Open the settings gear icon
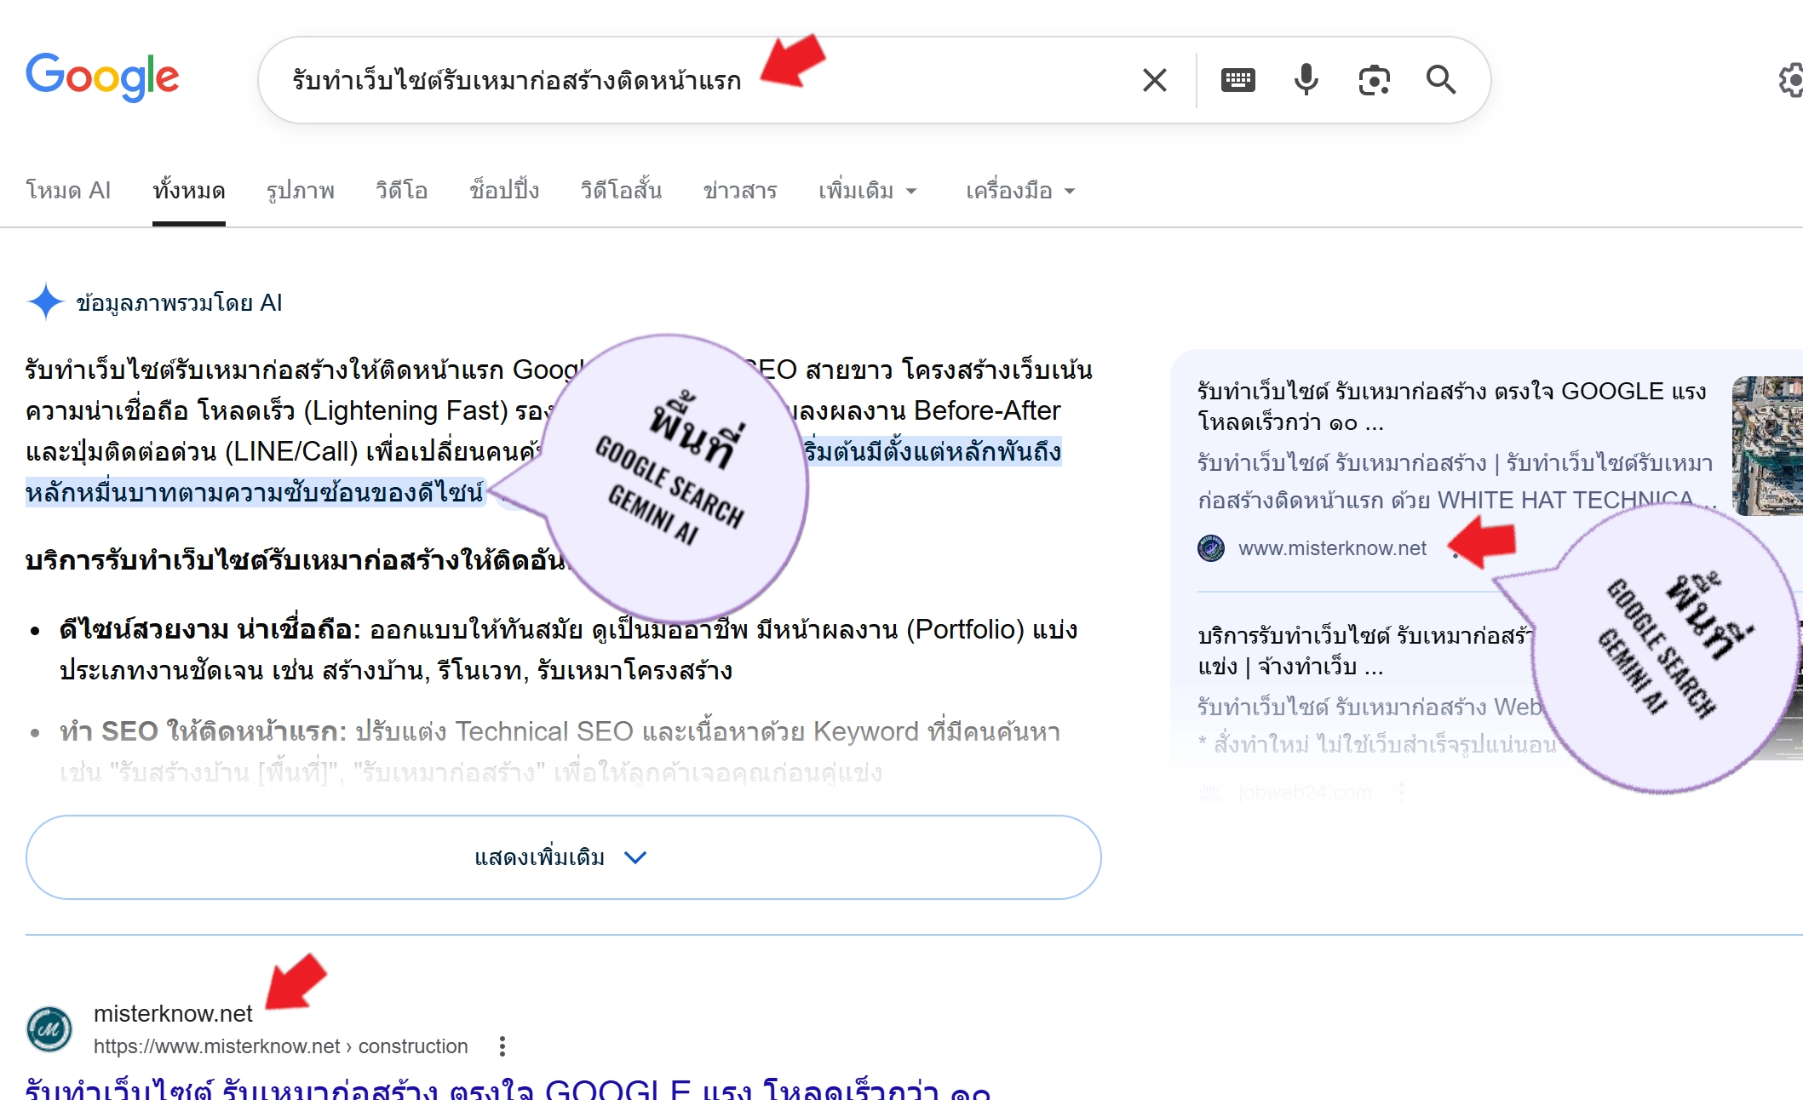Screen dimensions: 1803x1100 1790,80
